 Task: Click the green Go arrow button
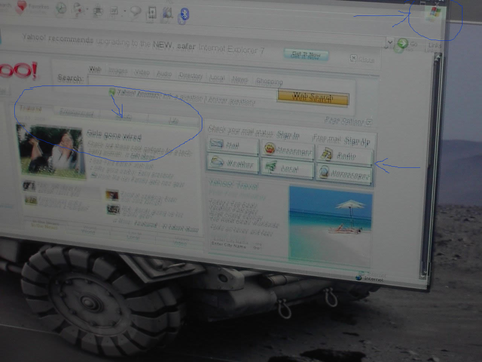click(403, 44)
